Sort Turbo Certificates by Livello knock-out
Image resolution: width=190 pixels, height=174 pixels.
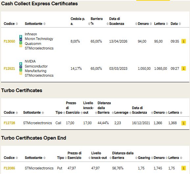(96, 113)
